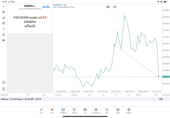Open the indicators list icon
This screenshot has width=170, height=118.
pyautogui.click(x=4, y=18)
